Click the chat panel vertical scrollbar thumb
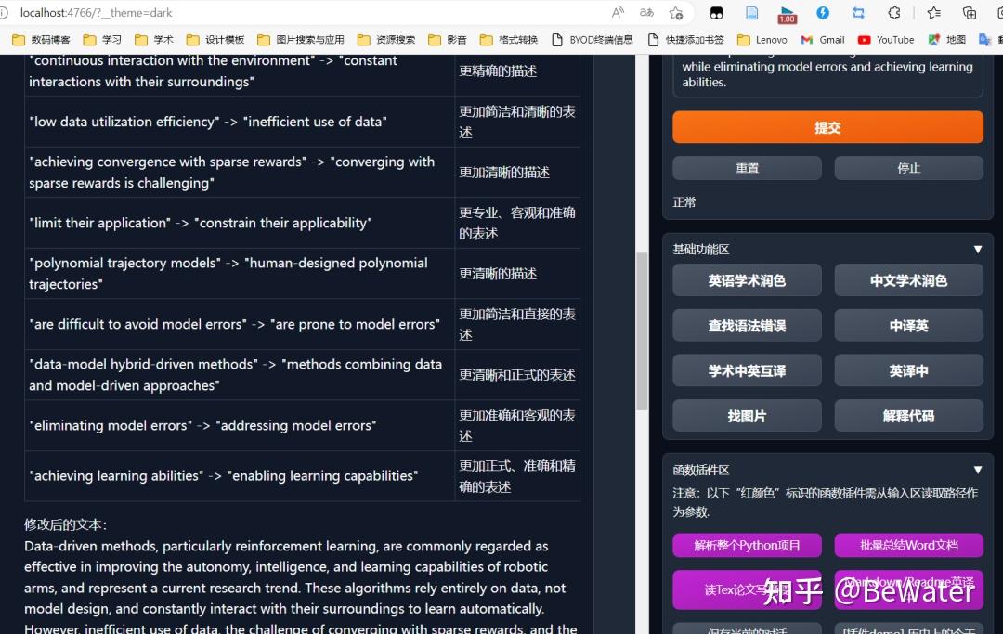1003x634 pixels. point(642,331)
